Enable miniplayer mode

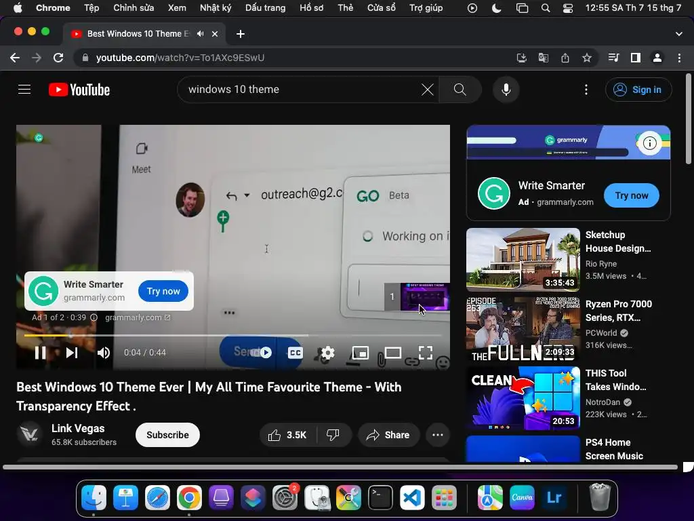tap(361, 353)
